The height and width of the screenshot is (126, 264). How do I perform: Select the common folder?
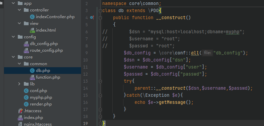point(39,64)
